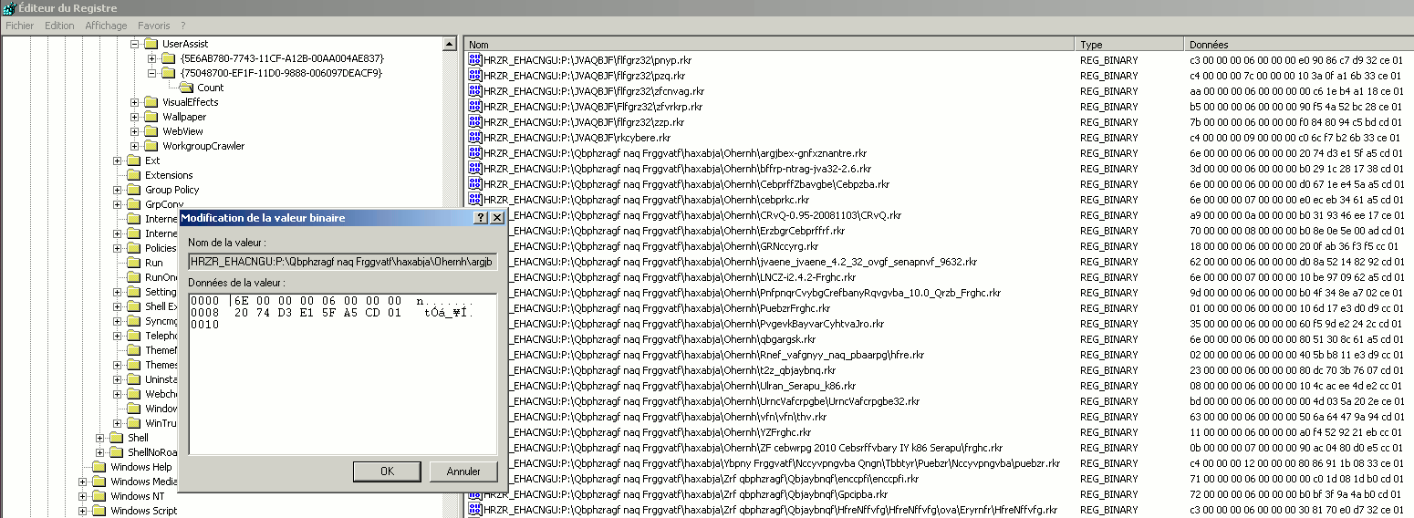Click the binary value icon for pnyp.rkr
1414x518 pixels.
tap(474, 60)
